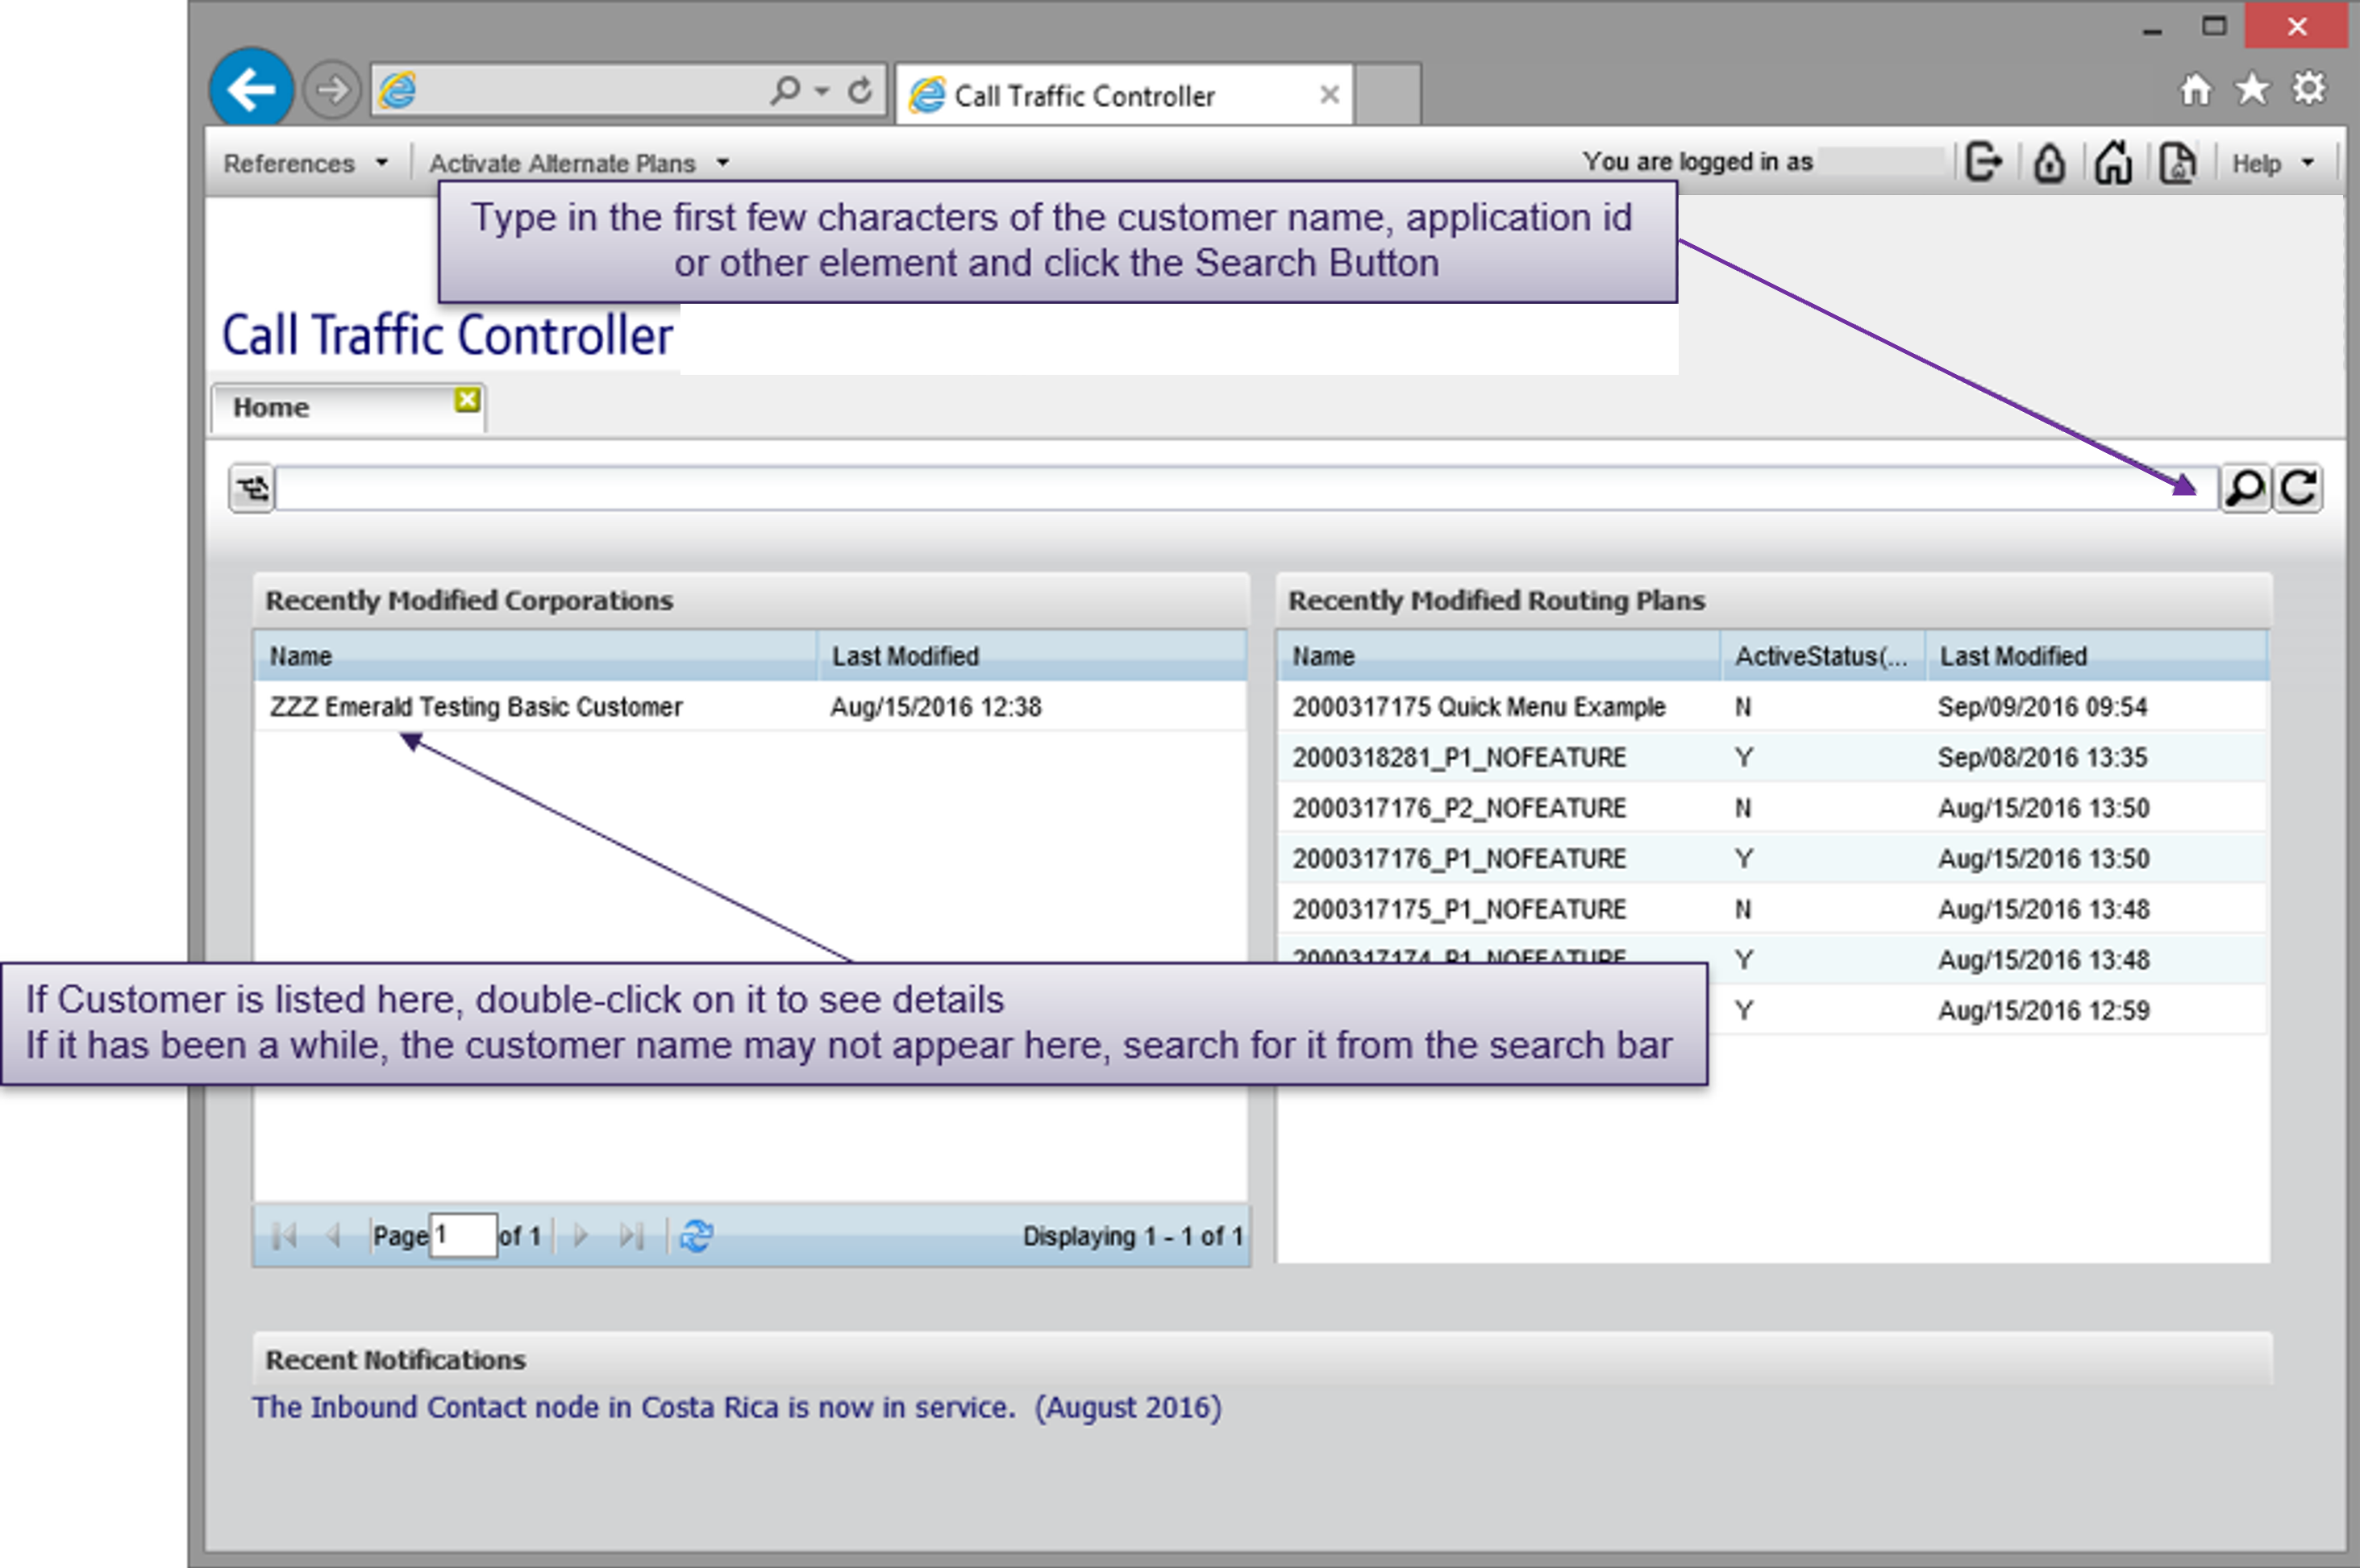
Task: Click the Aug/15/2016 12:38 date cell
Action: point(936,707)
